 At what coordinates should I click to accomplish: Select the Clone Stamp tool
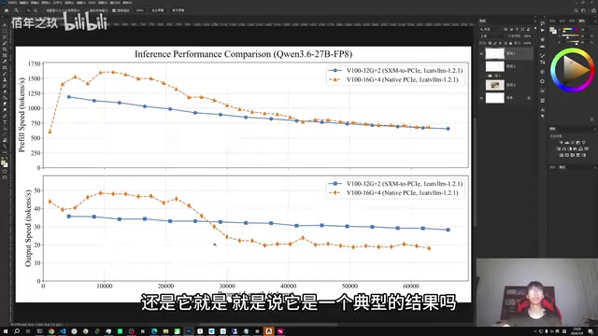tap(5, 79)
